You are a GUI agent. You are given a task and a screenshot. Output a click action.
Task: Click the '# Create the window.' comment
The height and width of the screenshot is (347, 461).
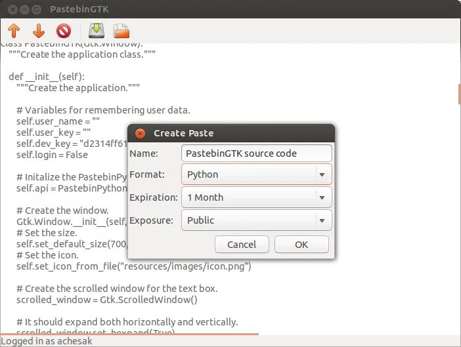pyautogui.click(x=62, y=211)
